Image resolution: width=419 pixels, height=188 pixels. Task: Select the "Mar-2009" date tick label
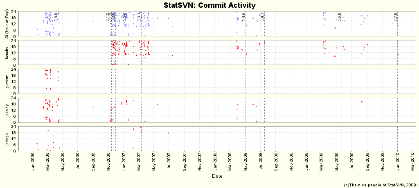click(x=321, y=162)
